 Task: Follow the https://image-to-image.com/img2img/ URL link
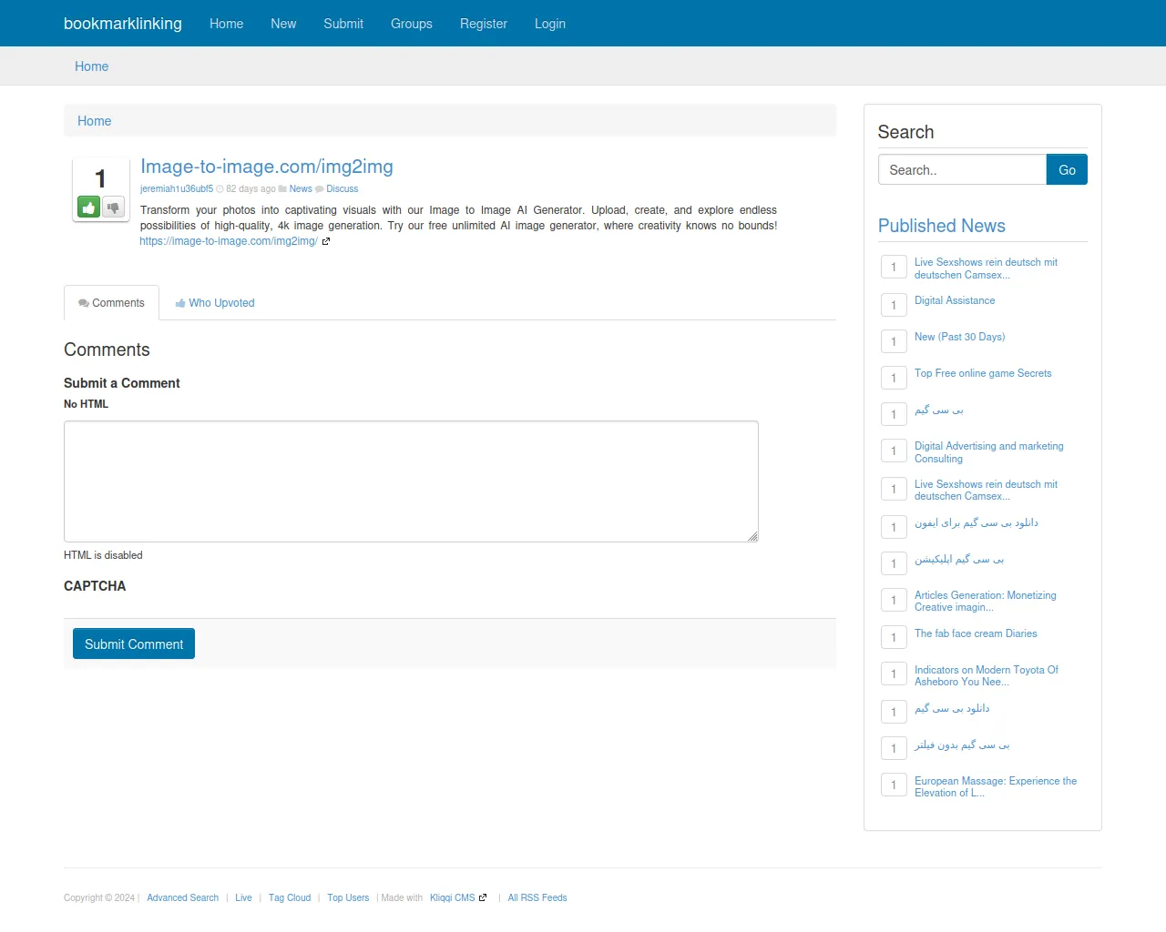click(229, 241)
